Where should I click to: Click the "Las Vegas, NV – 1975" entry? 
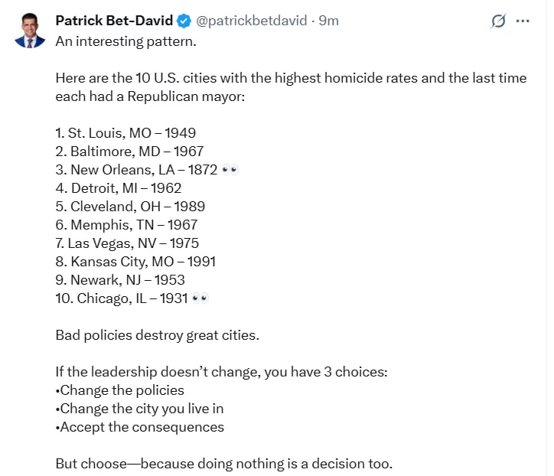pyautogui.click(x=127, y=243)
